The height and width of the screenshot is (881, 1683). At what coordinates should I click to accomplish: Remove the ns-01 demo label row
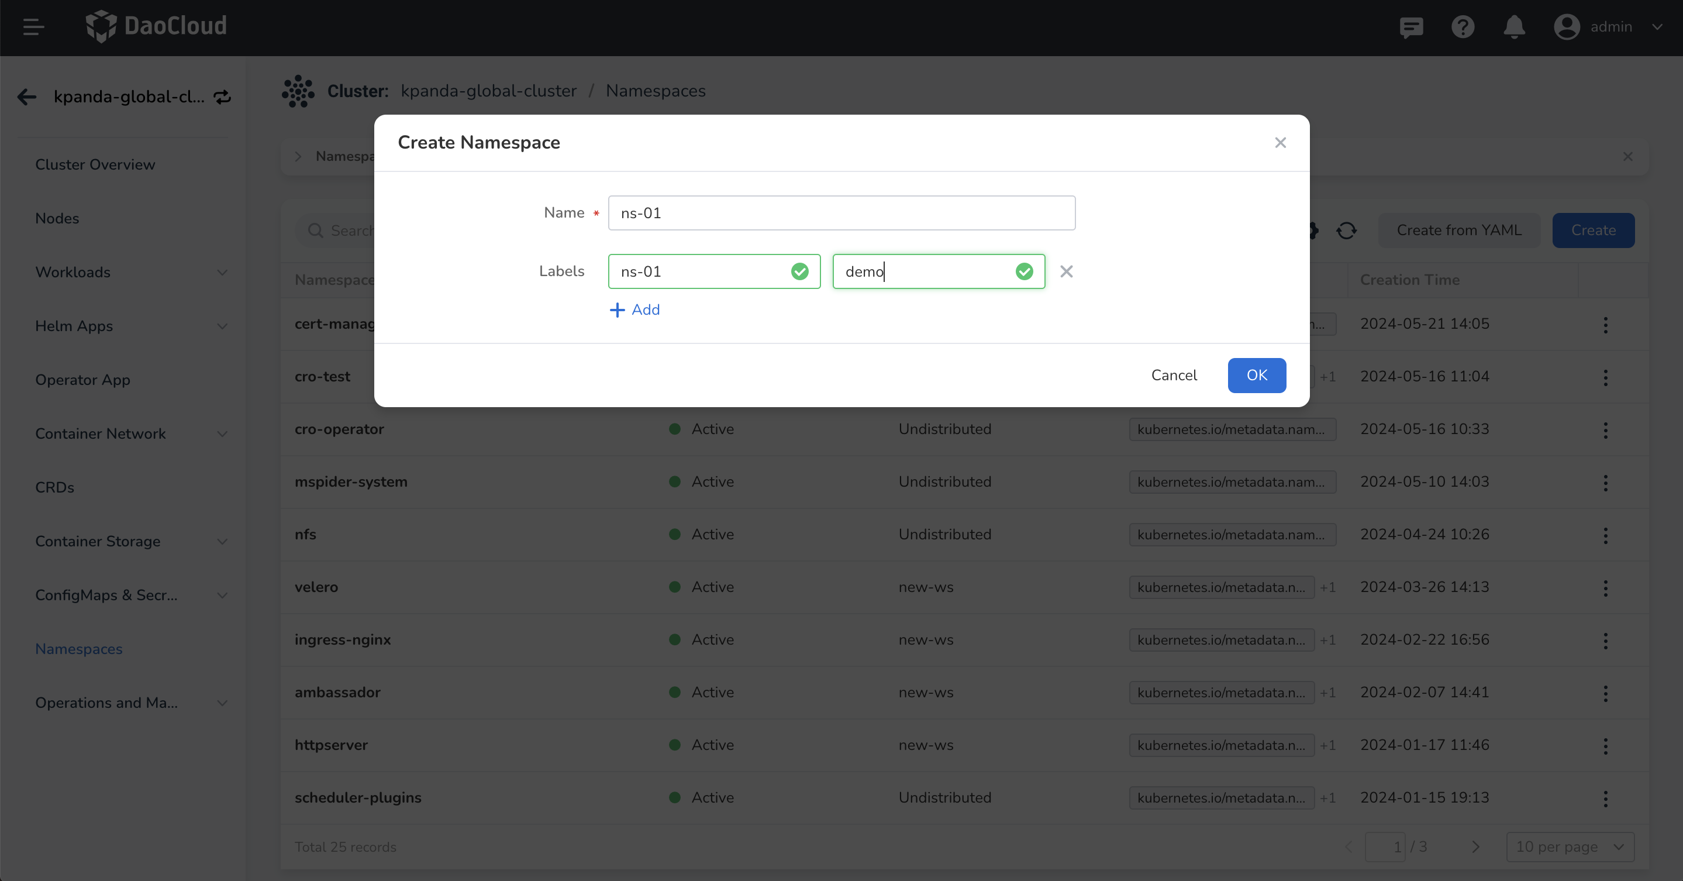(1066, 271)
